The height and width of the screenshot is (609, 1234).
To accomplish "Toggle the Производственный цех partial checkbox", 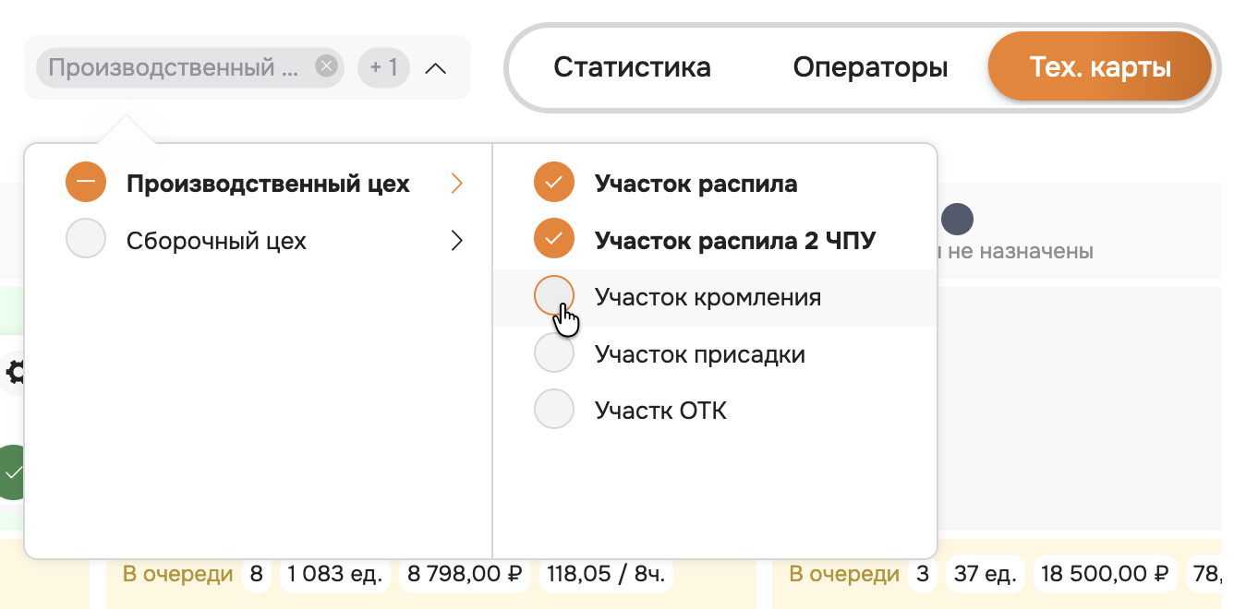I will (86, 184).
